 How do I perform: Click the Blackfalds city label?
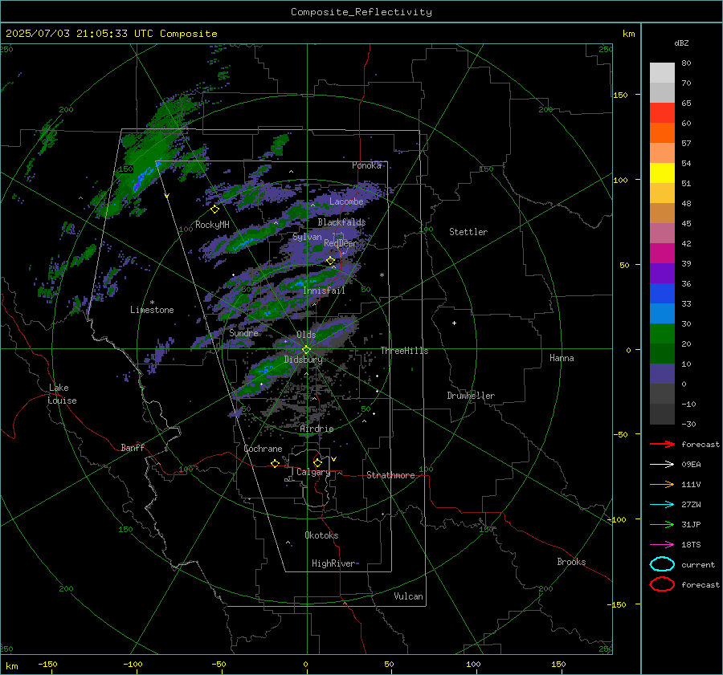pos(341,222)
